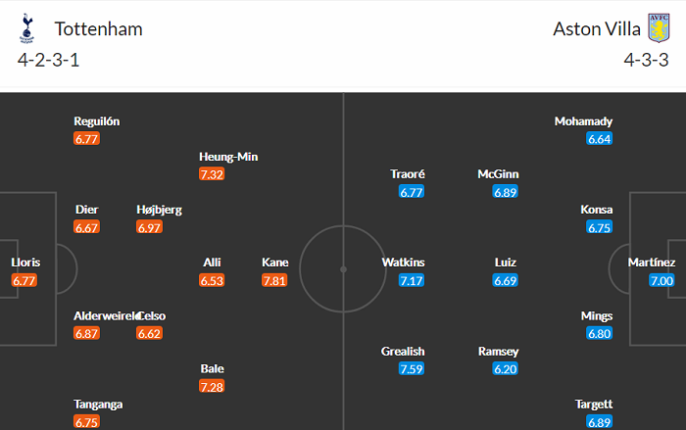This screenshot has width=686, height=430.
Task: Open the Tottenham team name link
Action: [x=98, y=28]
